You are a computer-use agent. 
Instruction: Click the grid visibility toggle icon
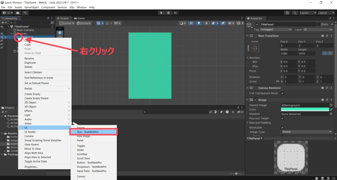point(98,23)
